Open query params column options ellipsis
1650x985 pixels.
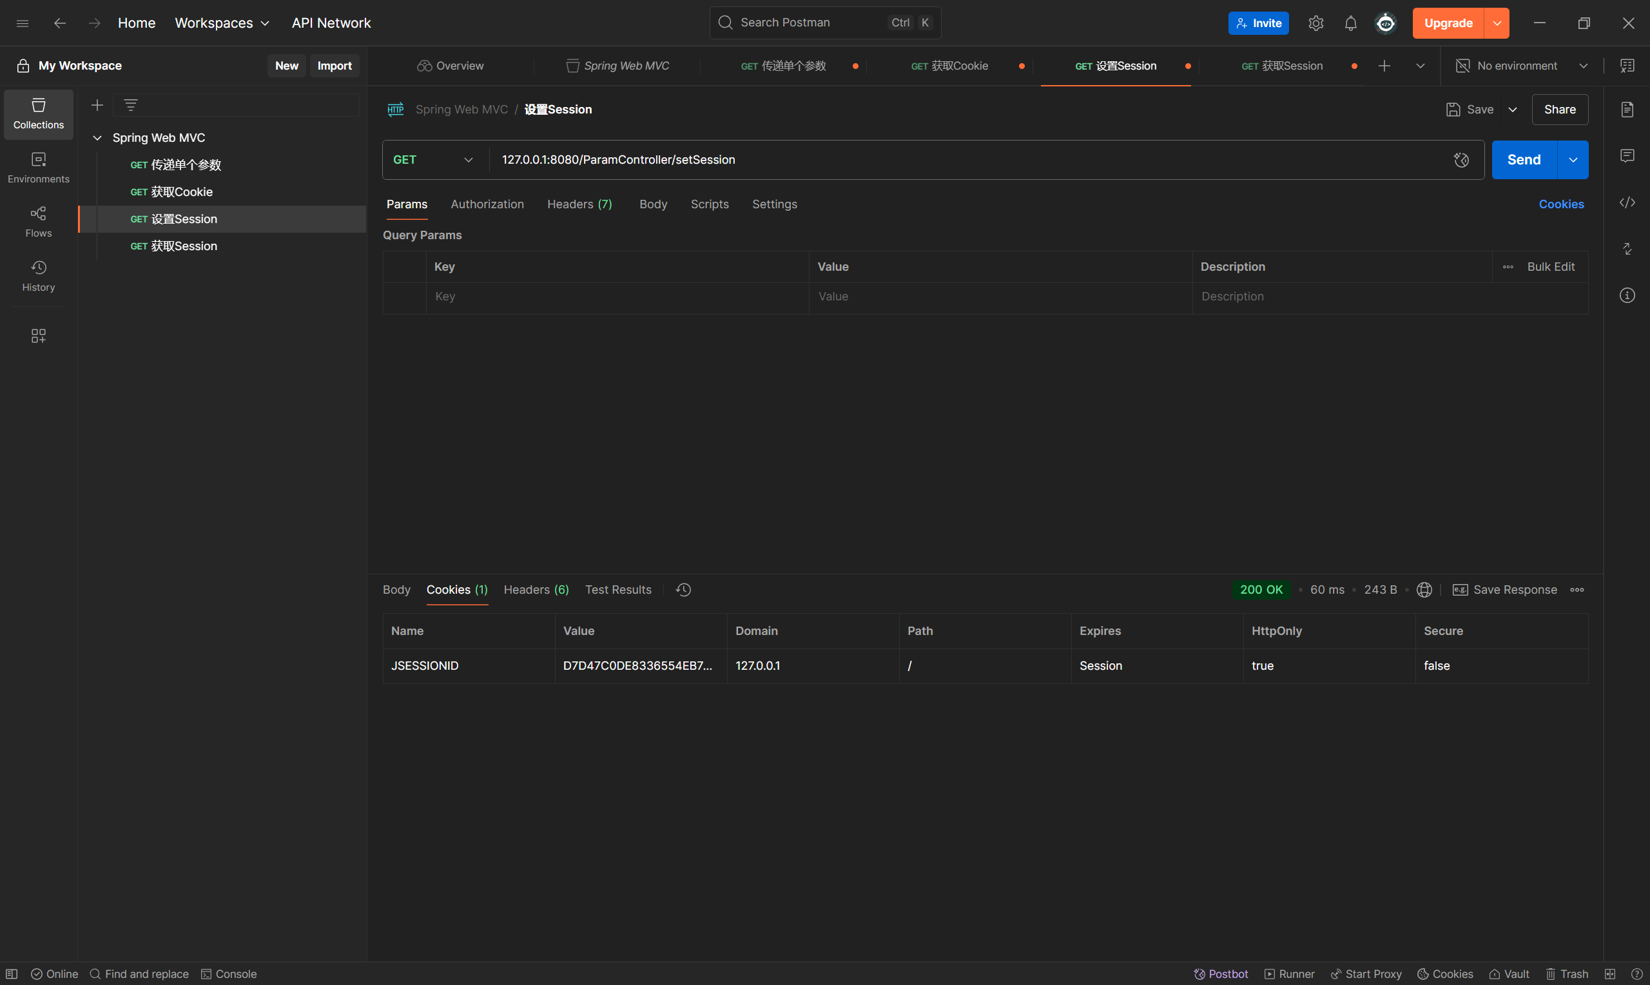pyautogui.click(x=1508, y=267)
